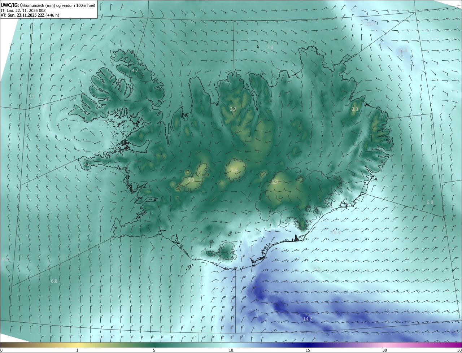Click the title 'Úrkomumætti (mm) og vindur í 100m hæð'

pos(57,5)
